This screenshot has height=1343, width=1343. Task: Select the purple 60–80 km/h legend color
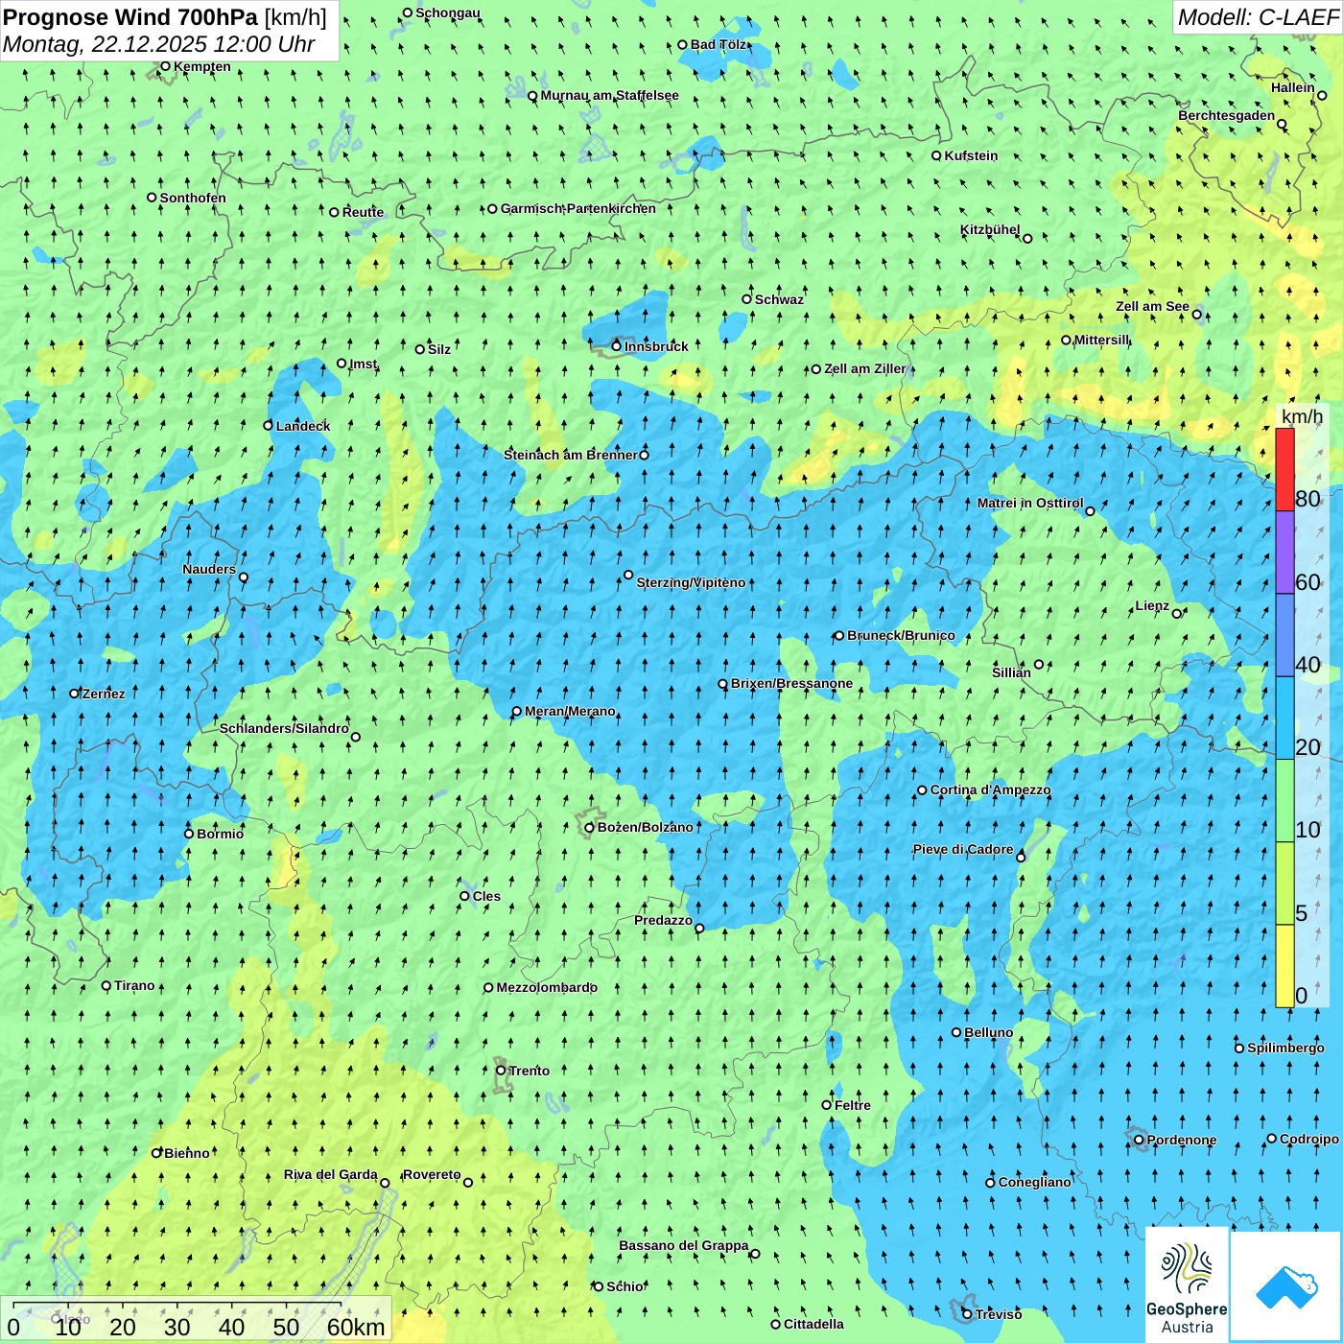[x=1284, y=553]
